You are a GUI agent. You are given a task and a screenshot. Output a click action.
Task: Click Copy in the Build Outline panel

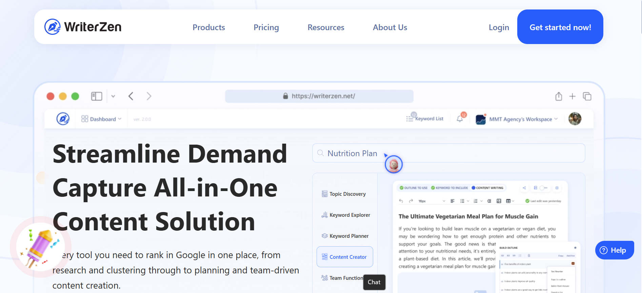561,256
